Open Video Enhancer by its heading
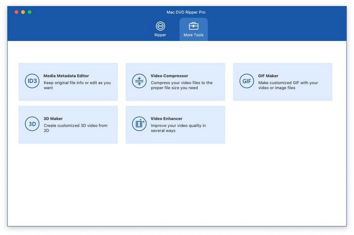This screenshot has height=235, width=354. [x=166, y=119]
